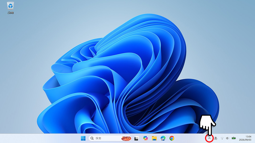This screenshot has height=143, width=255.
Task: Launch Microsoft Edge from the taskbar
Action: point(163,138)
